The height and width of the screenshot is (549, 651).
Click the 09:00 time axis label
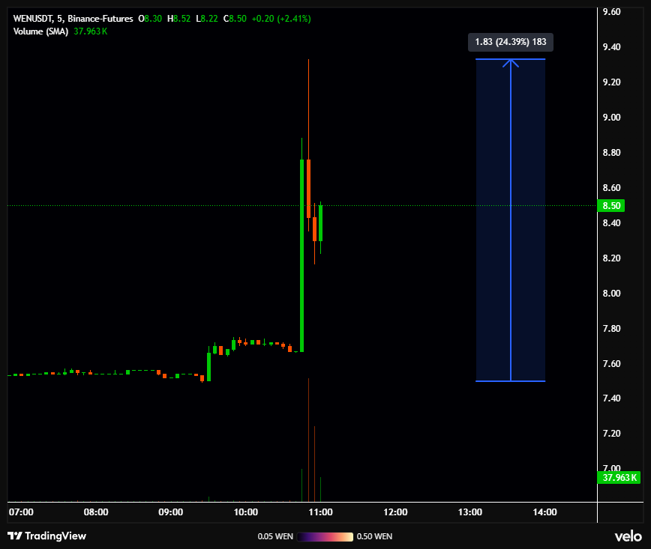pos(171,512)
